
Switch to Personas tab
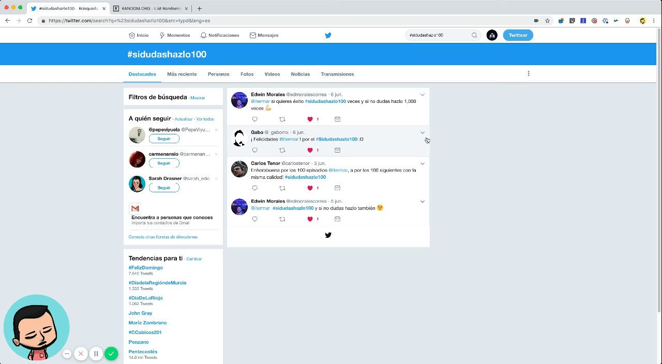coord(219,74)
